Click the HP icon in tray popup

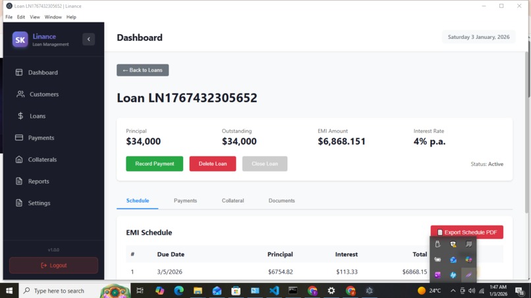(x=453, y=275)
